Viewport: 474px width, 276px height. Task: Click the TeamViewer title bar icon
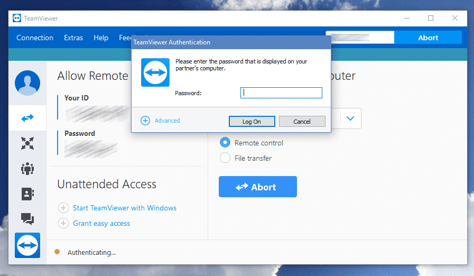[x=17, y=18]
